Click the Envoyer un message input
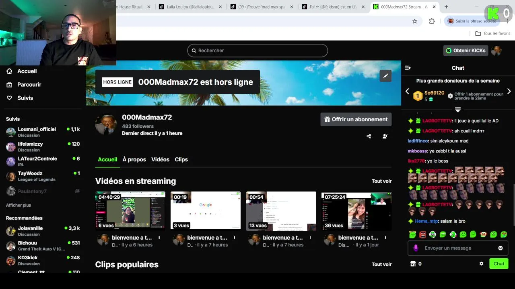The width and height of the screenshot is (515, 289). (x=458, y=248)
